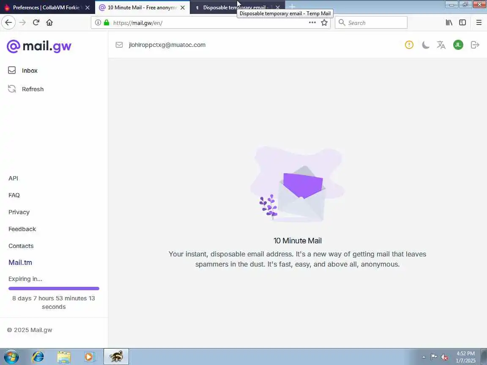Open the Firefox hamburger menu
The image size is (487, 365).
(479, 23)
